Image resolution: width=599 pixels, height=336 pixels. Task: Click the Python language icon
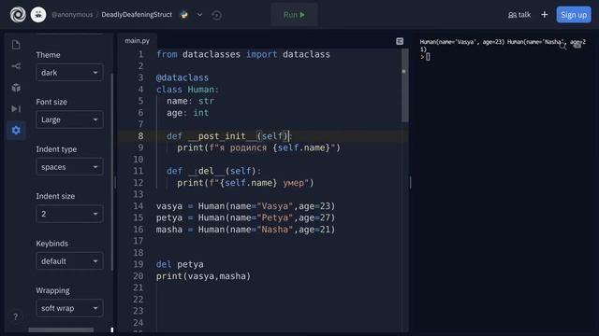184,15
